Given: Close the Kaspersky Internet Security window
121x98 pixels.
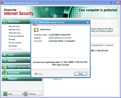Looking at the screenshot, I should pyautogui.click(x=118, y=3).
